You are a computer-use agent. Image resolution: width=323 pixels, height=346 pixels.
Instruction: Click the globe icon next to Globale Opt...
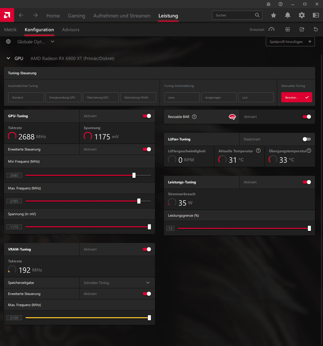coord(8,41)
